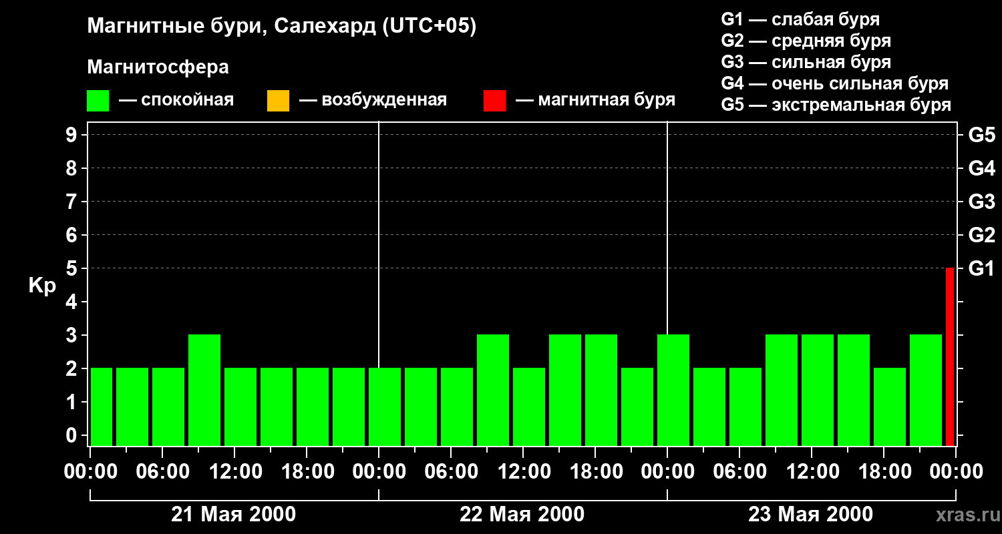Click the red "магнитная буря" legend swatch
This screenshot has width=1002, height=534.
point(494,101)
